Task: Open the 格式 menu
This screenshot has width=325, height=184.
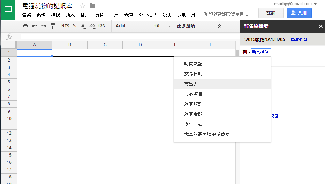Action: pyautogui.click(x=85, y=15)
